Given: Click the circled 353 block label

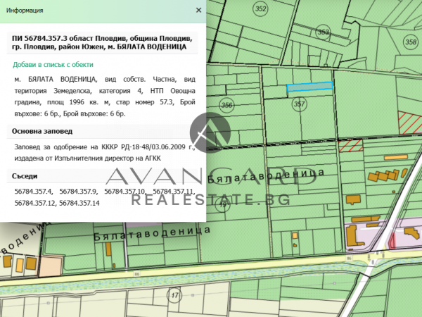Looking at the screenshot, I should click(323, 32).
